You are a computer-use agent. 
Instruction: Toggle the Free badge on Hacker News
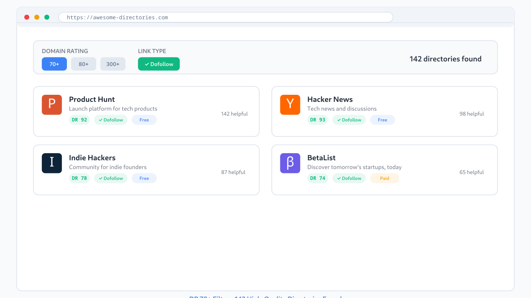pyautogui.click(x=382, y=120)
